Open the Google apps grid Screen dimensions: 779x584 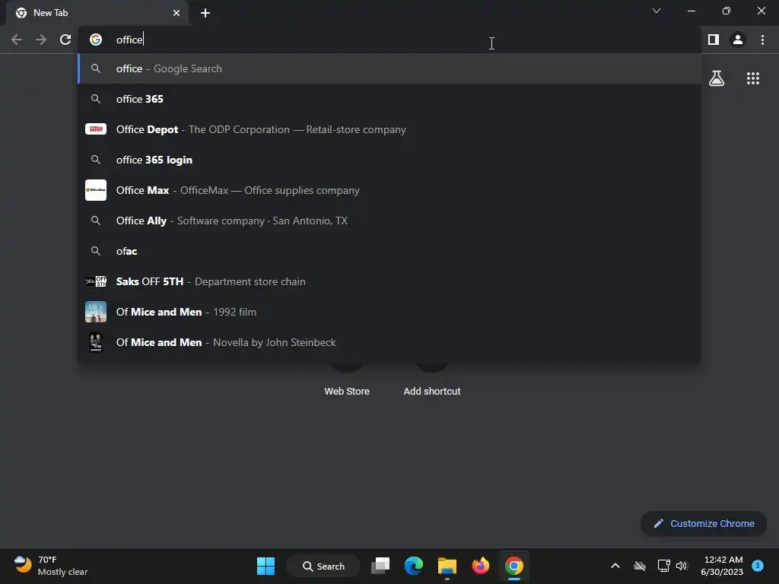pyautogui.click(x=753, y=78)
